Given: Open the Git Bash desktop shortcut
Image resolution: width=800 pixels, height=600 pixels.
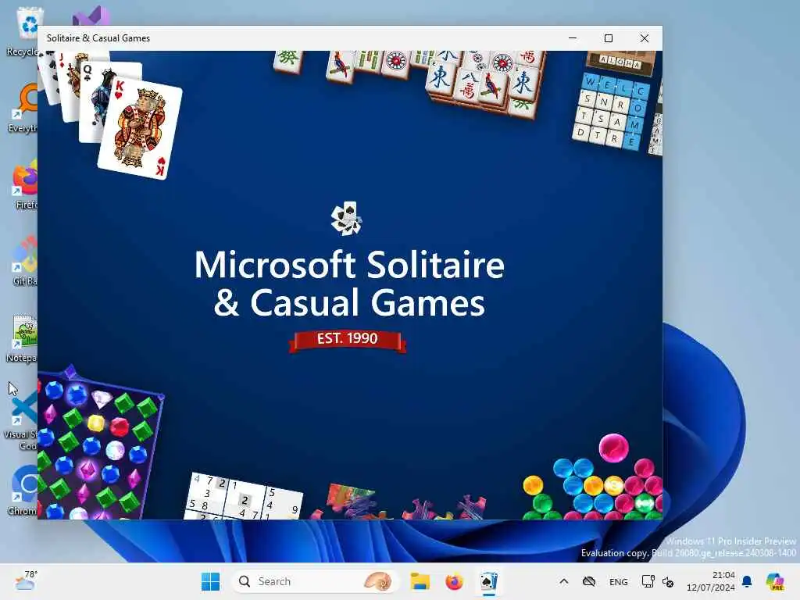Looking at the screenshot, I should 24,260.
